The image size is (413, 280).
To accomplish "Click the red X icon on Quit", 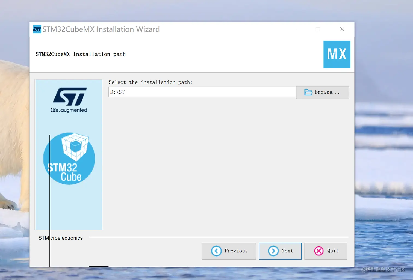I will click(x=319, y=251).
